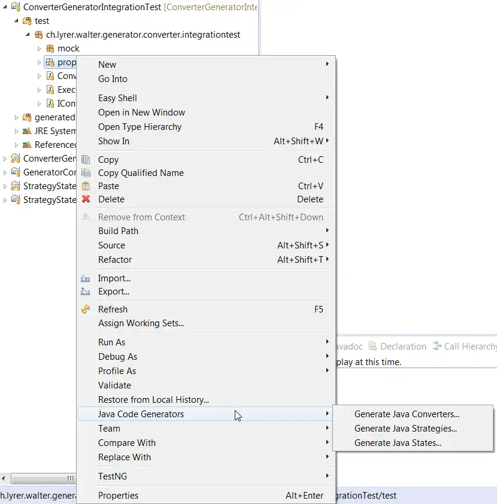Screen dimensions: 497x504
Task: Expand the GeneratorCor project
Action: pyautogui.click(x=5, y=172)
